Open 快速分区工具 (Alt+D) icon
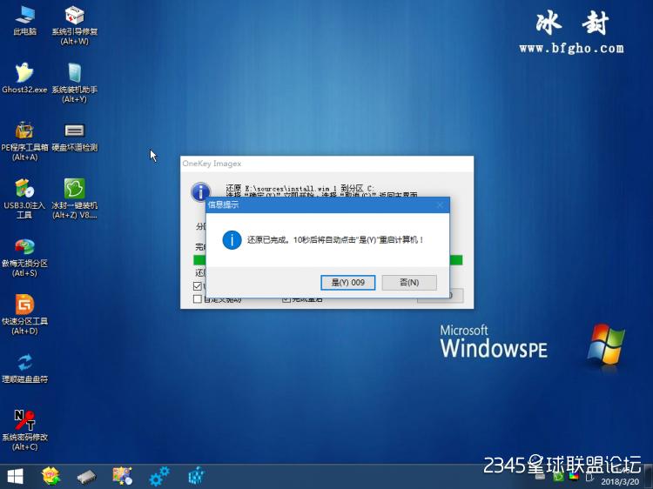The width and height of the screenshot is (653, 489). pos(24,314)
